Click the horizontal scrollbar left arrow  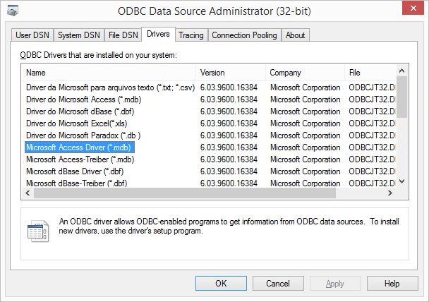pyautogui.click(x=28, y=193)
